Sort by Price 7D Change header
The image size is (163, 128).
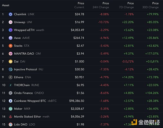126,5
